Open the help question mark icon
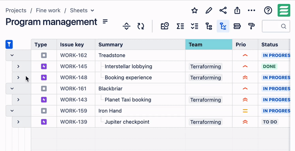 click(268, 11)
